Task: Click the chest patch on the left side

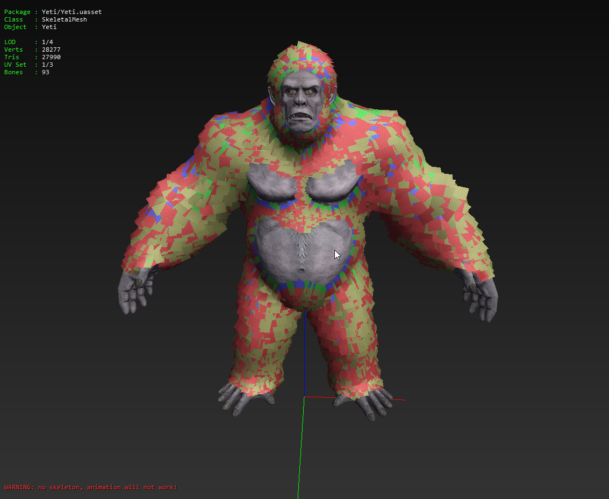Action: click(271, 181)
